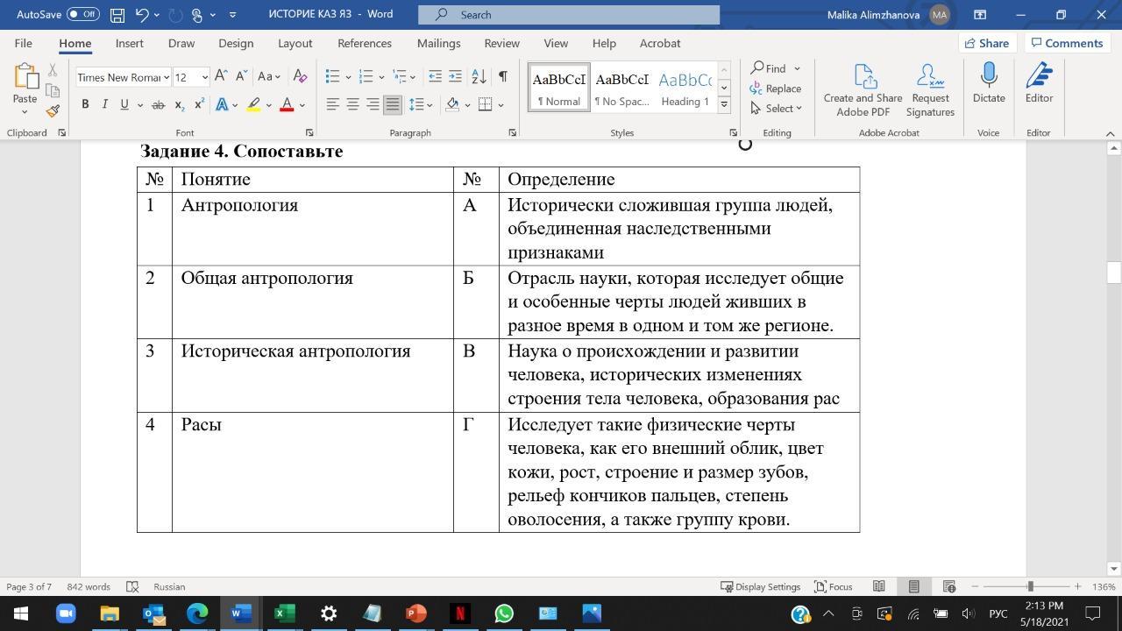1122x631 pixels.
Task: Expand the font name dropdown
Action: click(x=167, y=77)
